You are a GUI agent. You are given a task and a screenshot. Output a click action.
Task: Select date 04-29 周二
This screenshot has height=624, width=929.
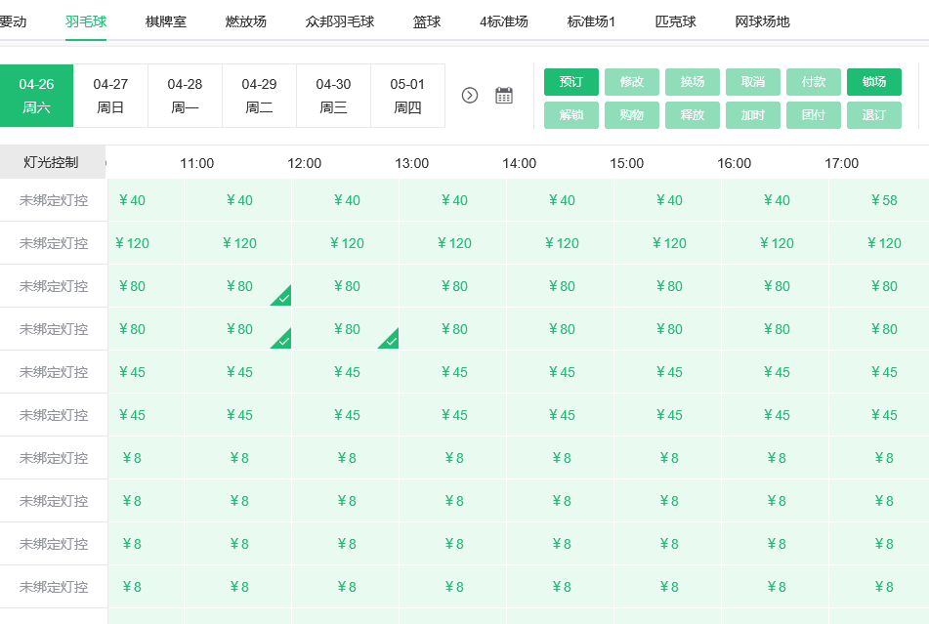259,96
